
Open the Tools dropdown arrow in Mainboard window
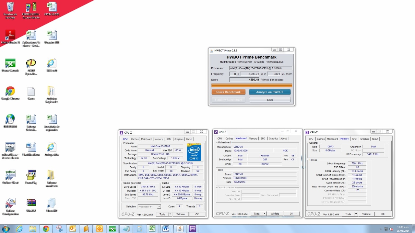(265, 214)
